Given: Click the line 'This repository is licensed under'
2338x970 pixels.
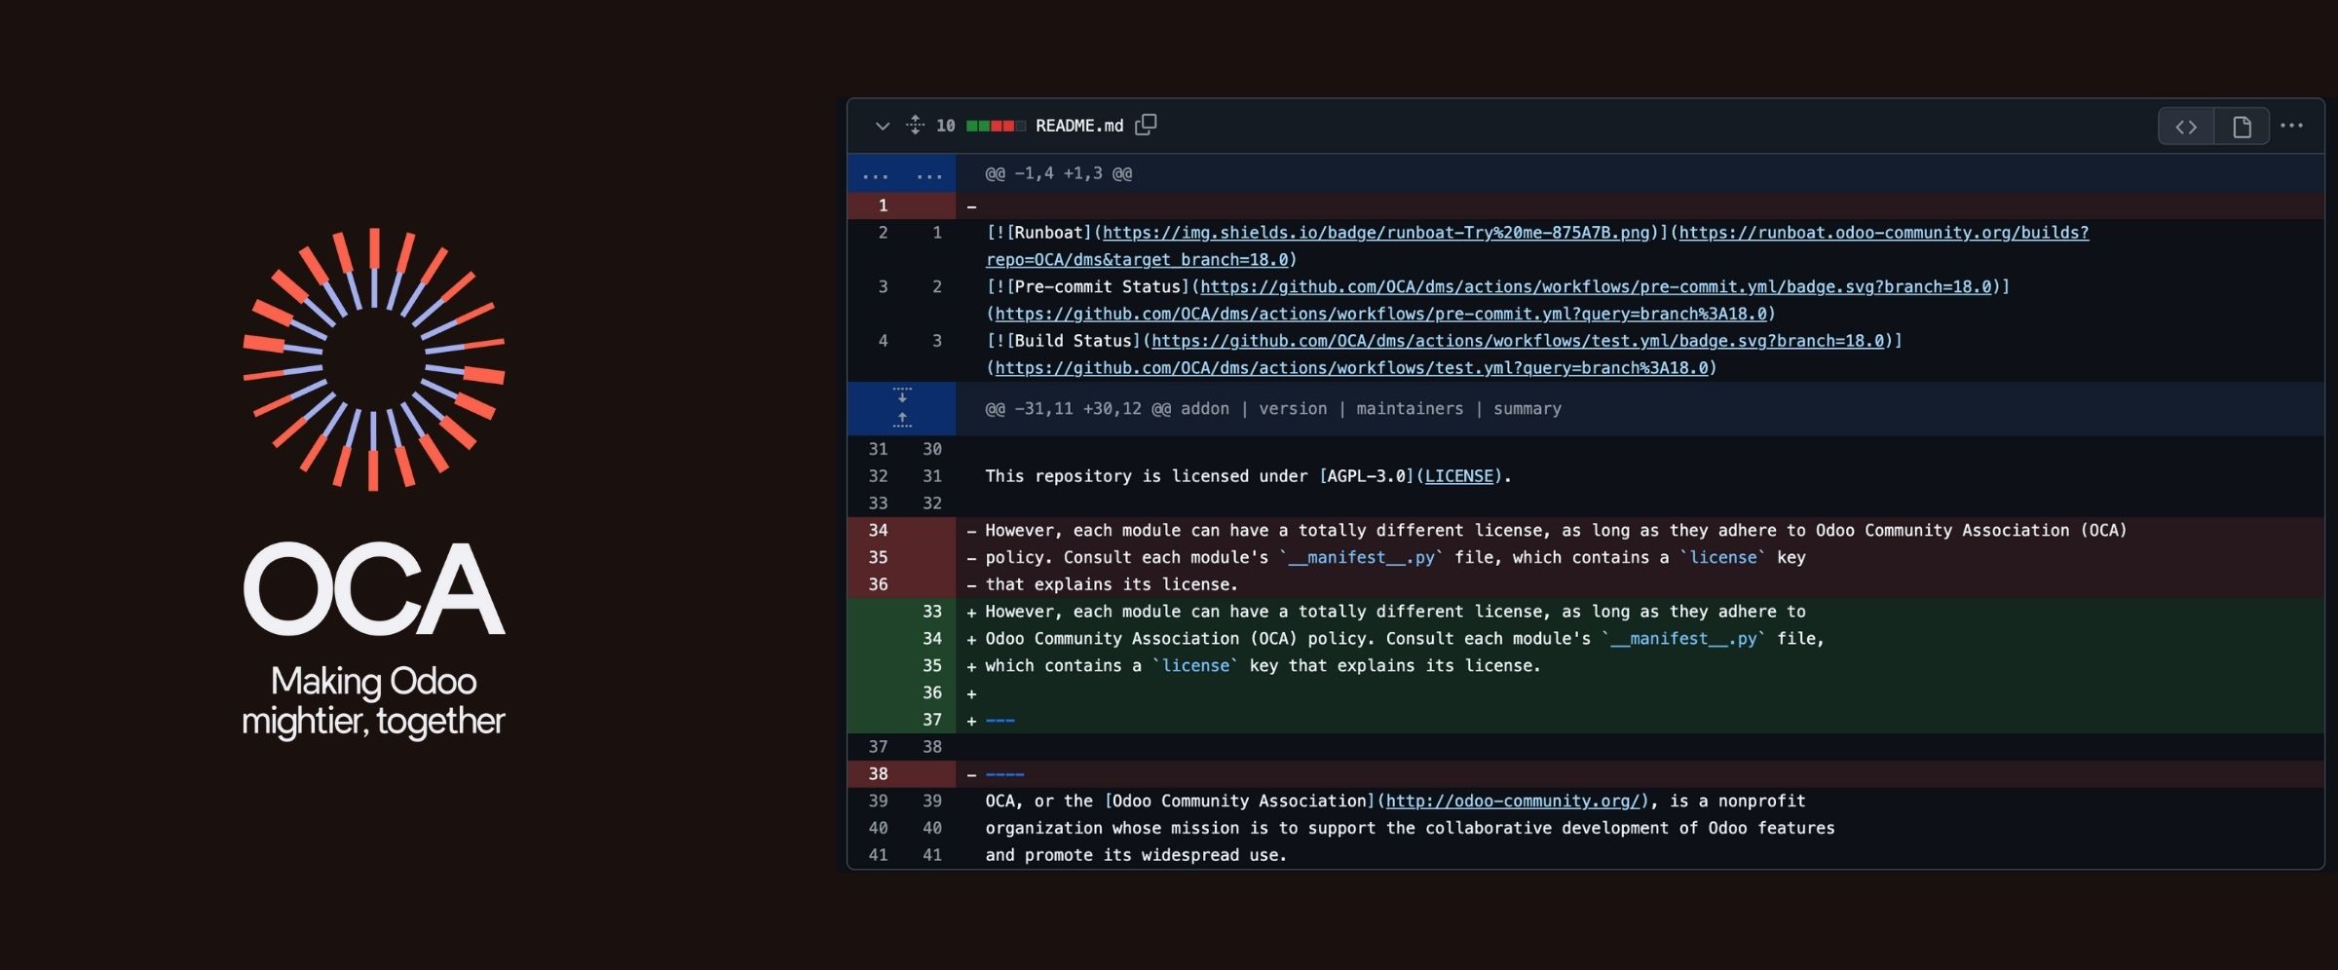Looking at the screenshot, I should (x=1248, y=476).
